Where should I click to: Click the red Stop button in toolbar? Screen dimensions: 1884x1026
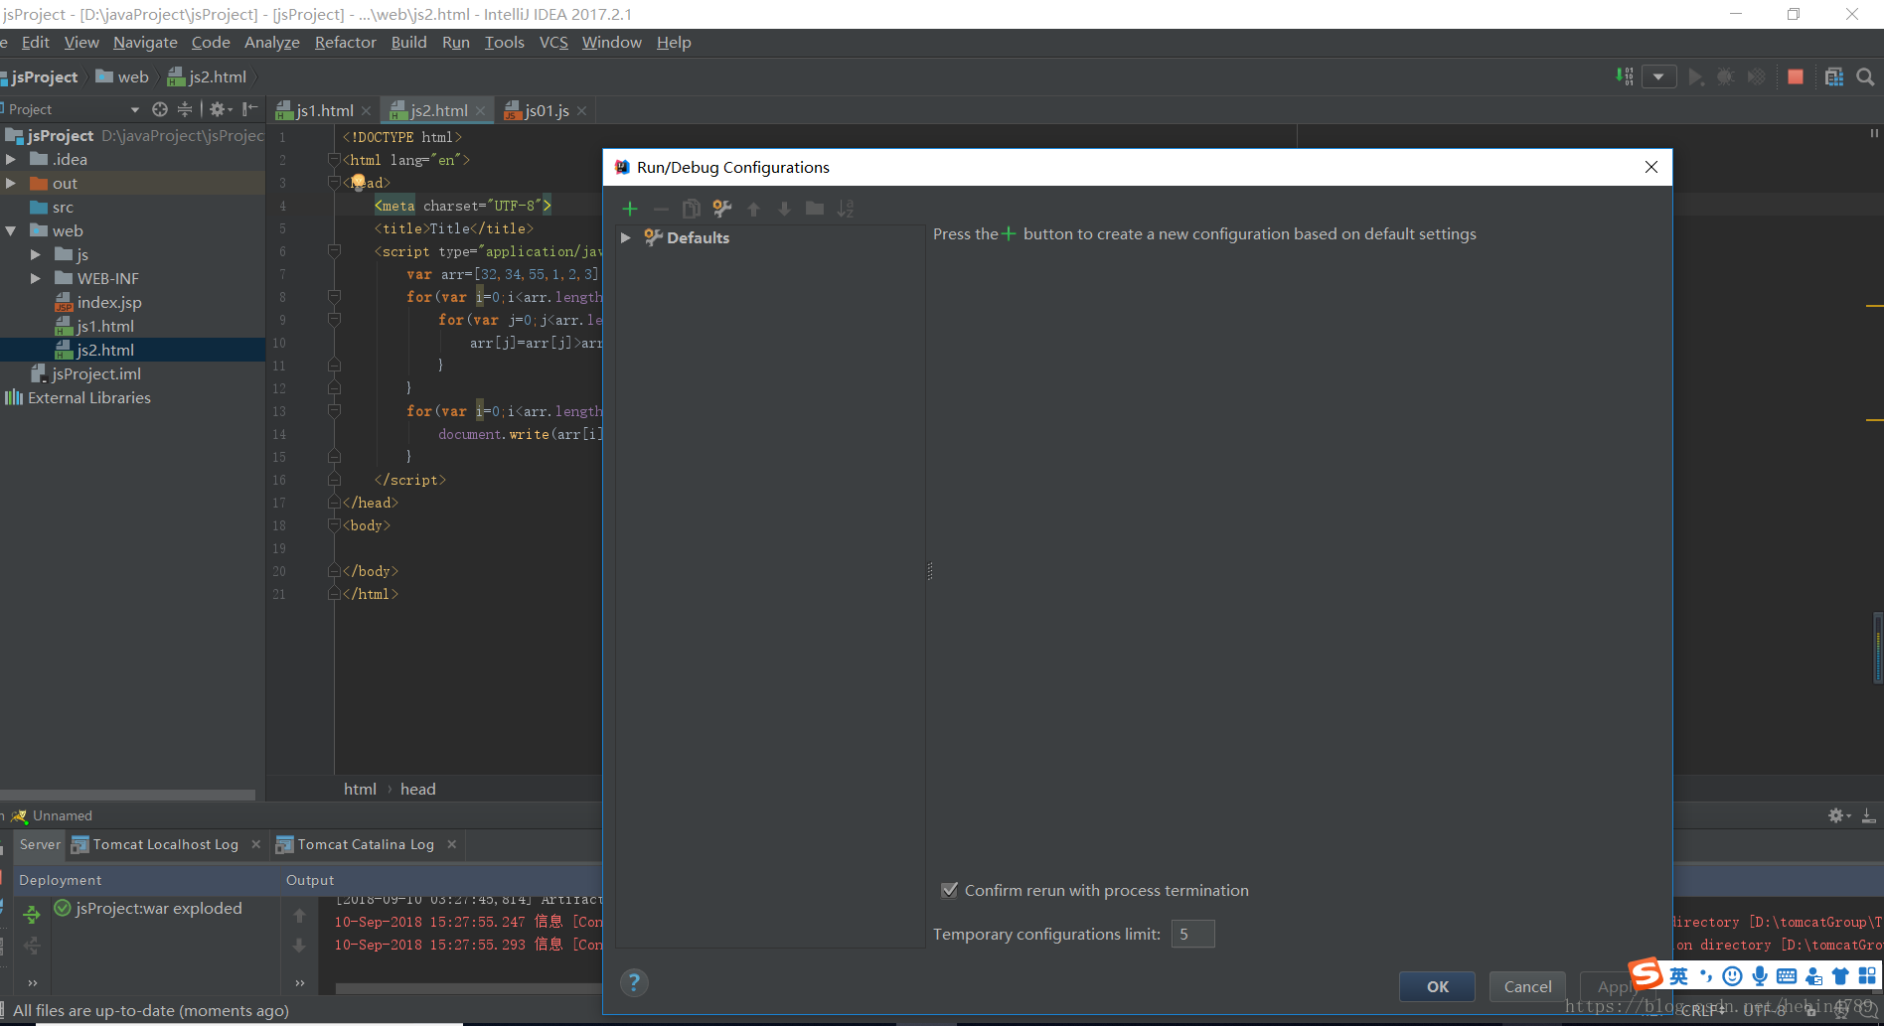click(1796, 76)
